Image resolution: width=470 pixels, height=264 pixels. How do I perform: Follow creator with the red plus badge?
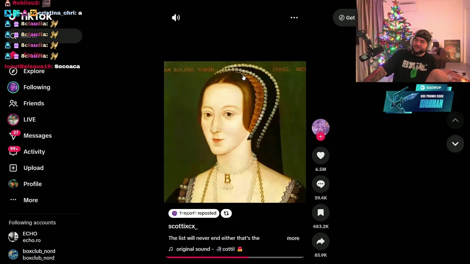point(321,137)
